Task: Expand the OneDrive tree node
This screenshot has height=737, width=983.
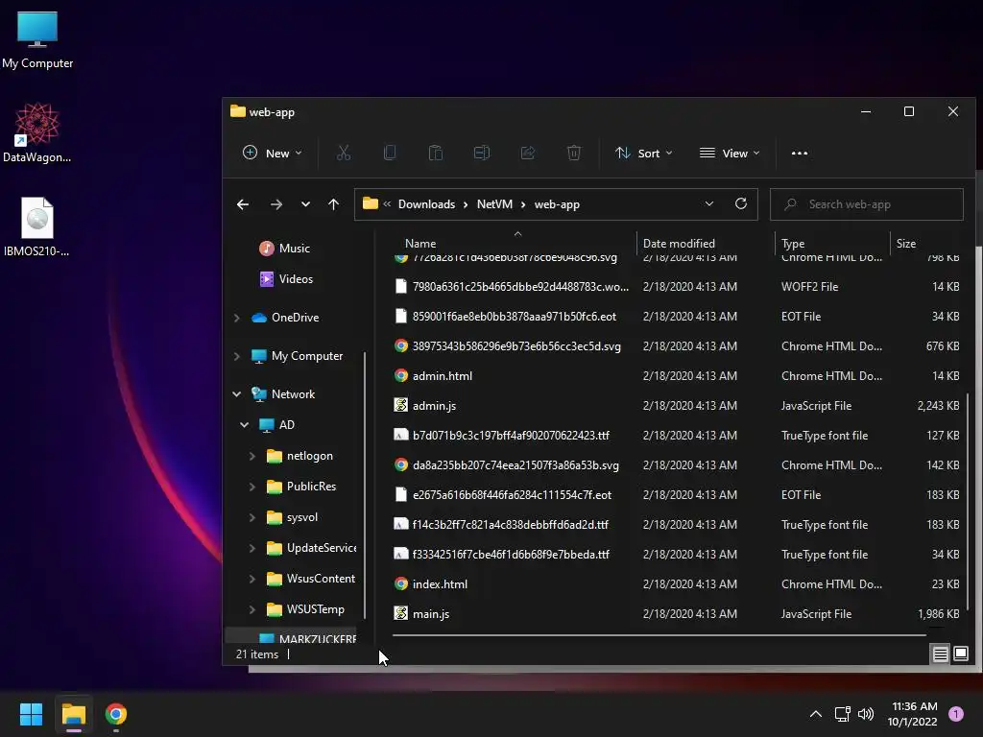Action: 237,318
